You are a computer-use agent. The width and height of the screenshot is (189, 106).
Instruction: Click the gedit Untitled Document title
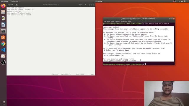click(x=51, y=5)
